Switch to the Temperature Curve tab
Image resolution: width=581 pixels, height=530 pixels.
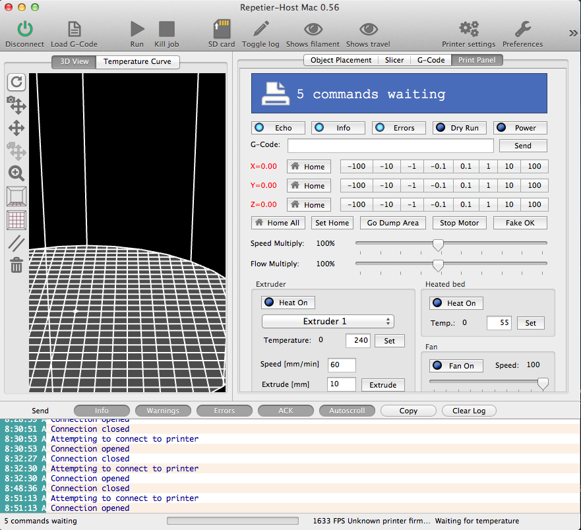(137, 61)
